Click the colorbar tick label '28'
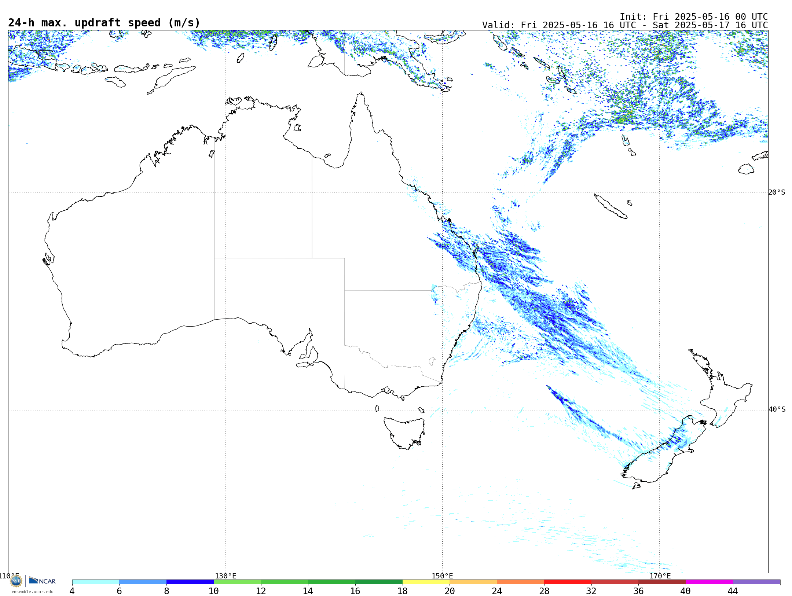The image size is (792, 596). (544, 591)
